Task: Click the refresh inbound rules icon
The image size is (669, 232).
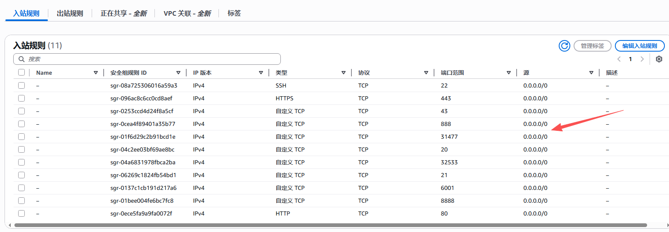Action: [x=564, y=46]
